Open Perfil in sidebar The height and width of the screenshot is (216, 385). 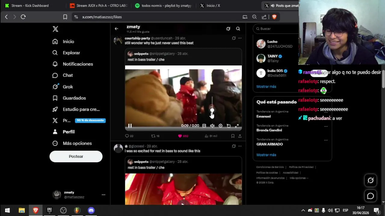(x=63, y=132)
